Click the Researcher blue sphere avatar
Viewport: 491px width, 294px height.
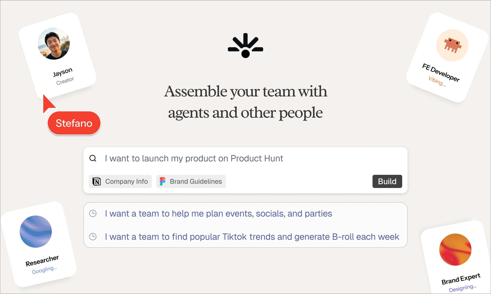click(36, 232)
